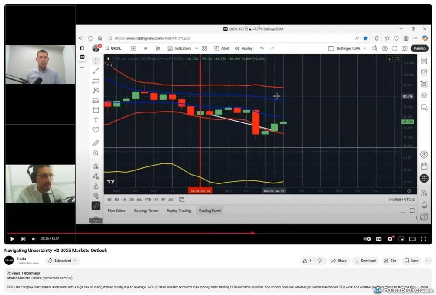The image size is (436, 295).
Task: Switch to the Trading Panel tab
Action: (x=210, y=210)
